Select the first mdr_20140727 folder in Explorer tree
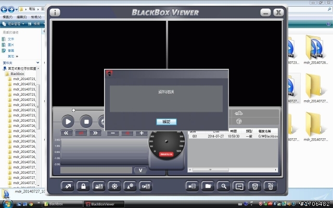Viewport: 333px width, 208px height. [24, 167]
